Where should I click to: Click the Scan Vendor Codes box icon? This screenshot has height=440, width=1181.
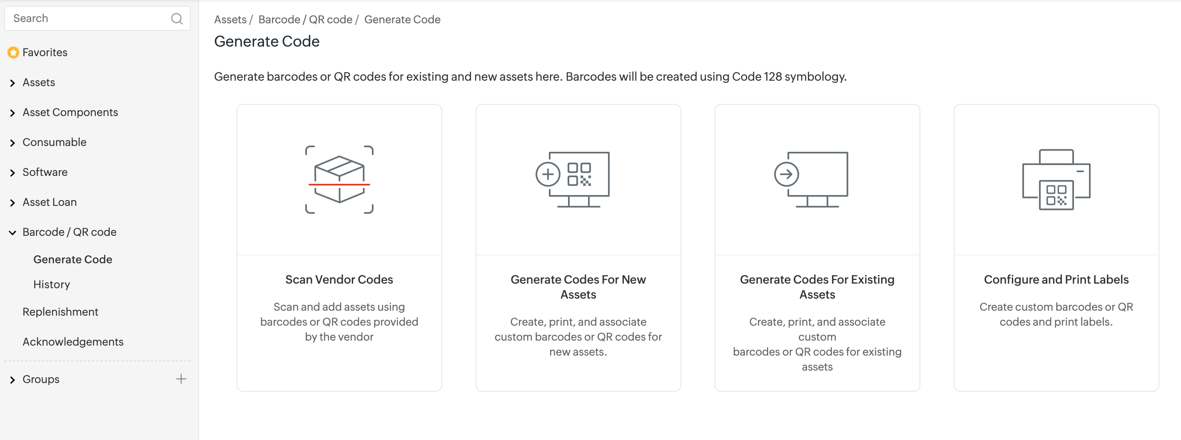[x=339, y=180]
